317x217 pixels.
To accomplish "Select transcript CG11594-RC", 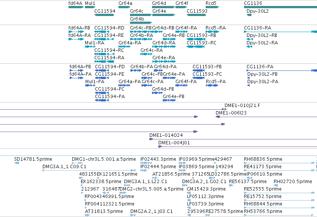I will click(x=104, y=54).
